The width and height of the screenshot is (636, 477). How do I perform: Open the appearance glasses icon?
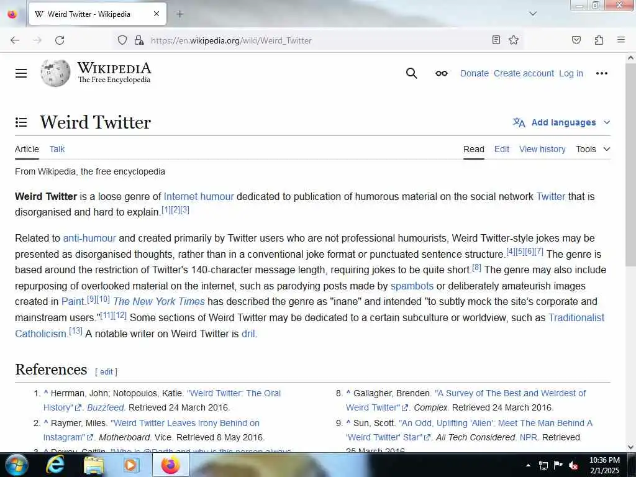pos(442,73)
